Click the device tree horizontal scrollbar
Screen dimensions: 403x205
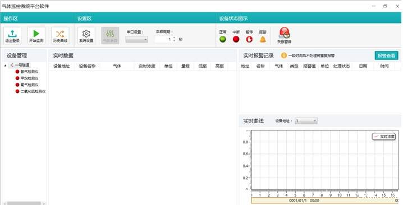tap(25, 203)
